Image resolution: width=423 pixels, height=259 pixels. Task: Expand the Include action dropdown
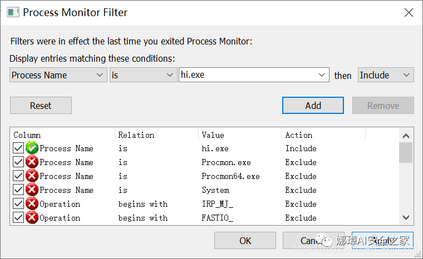(x=386, y=75)
